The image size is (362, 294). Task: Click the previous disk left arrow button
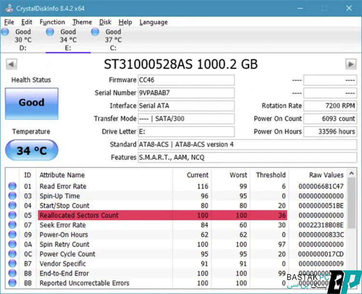pos(12,64)
